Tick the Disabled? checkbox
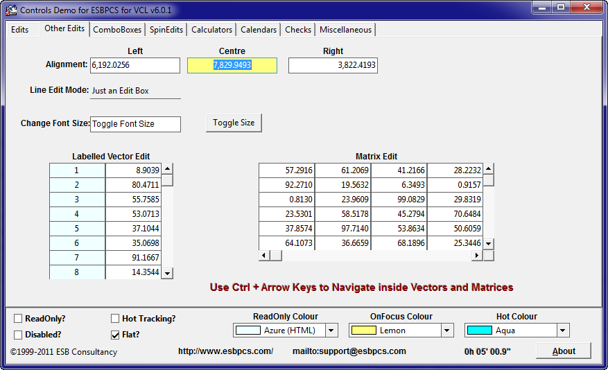The image size is (608, 370). pos(18,335)
